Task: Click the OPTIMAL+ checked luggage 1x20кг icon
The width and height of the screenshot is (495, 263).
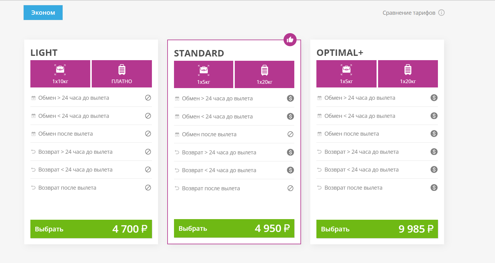Action: click(x=408, y=70)
